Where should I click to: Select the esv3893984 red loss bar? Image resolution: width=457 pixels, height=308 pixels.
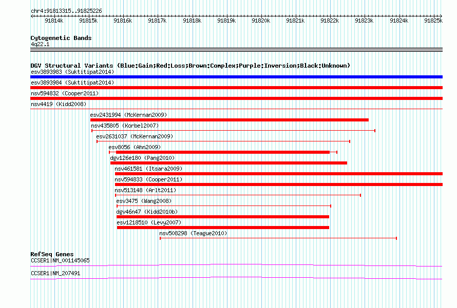(x=236, y=88)
